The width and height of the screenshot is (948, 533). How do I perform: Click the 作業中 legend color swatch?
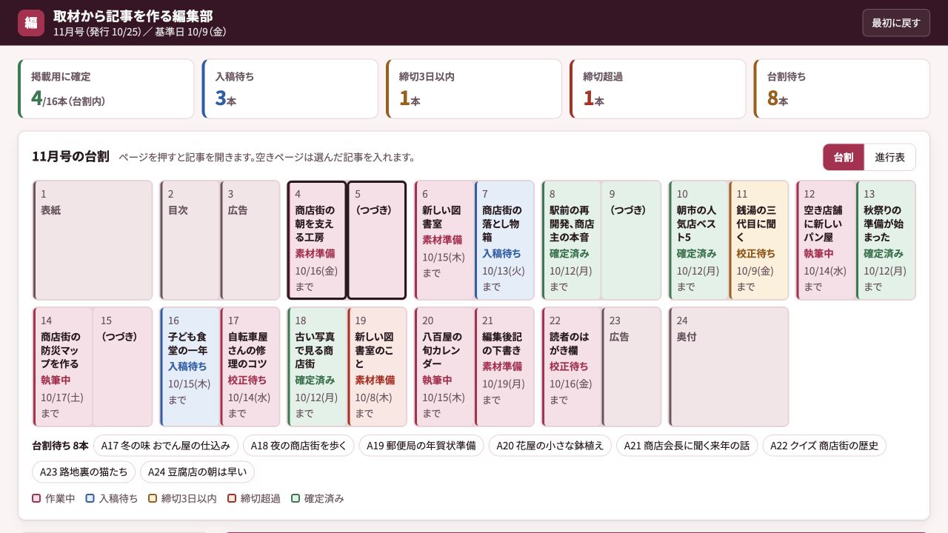pyautogui.click(x=37, y=498)
